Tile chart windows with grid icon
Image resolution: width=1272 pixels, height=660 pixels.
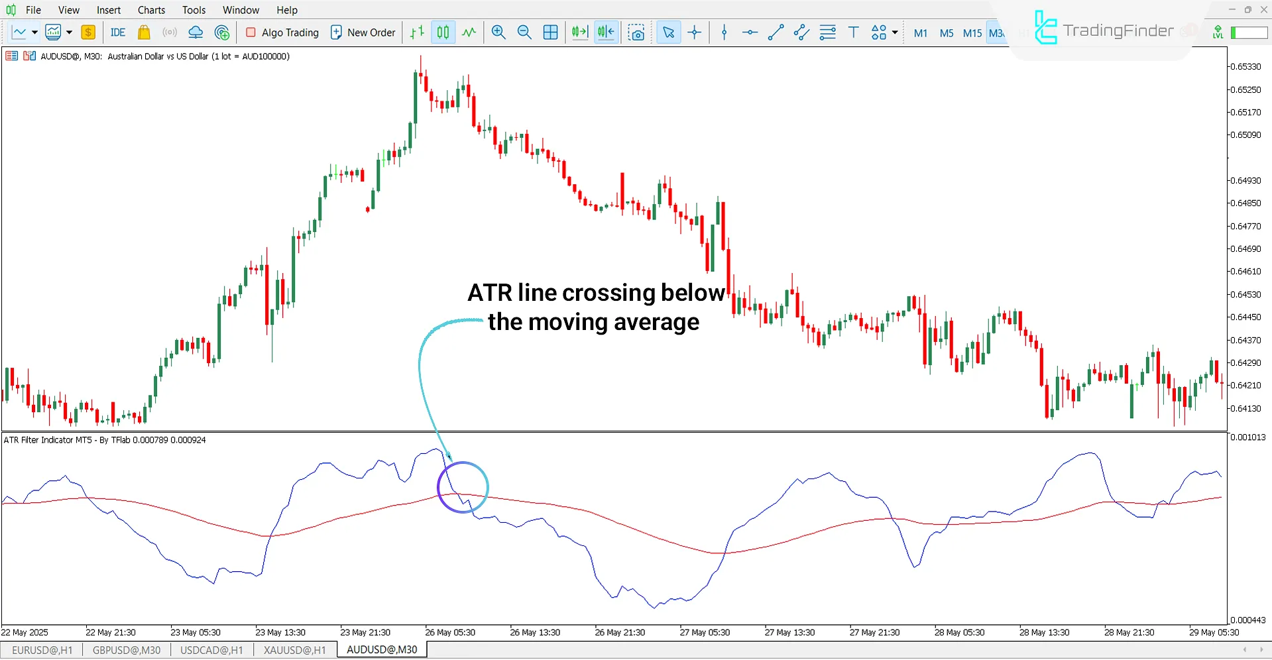click(x=550, y=32)
